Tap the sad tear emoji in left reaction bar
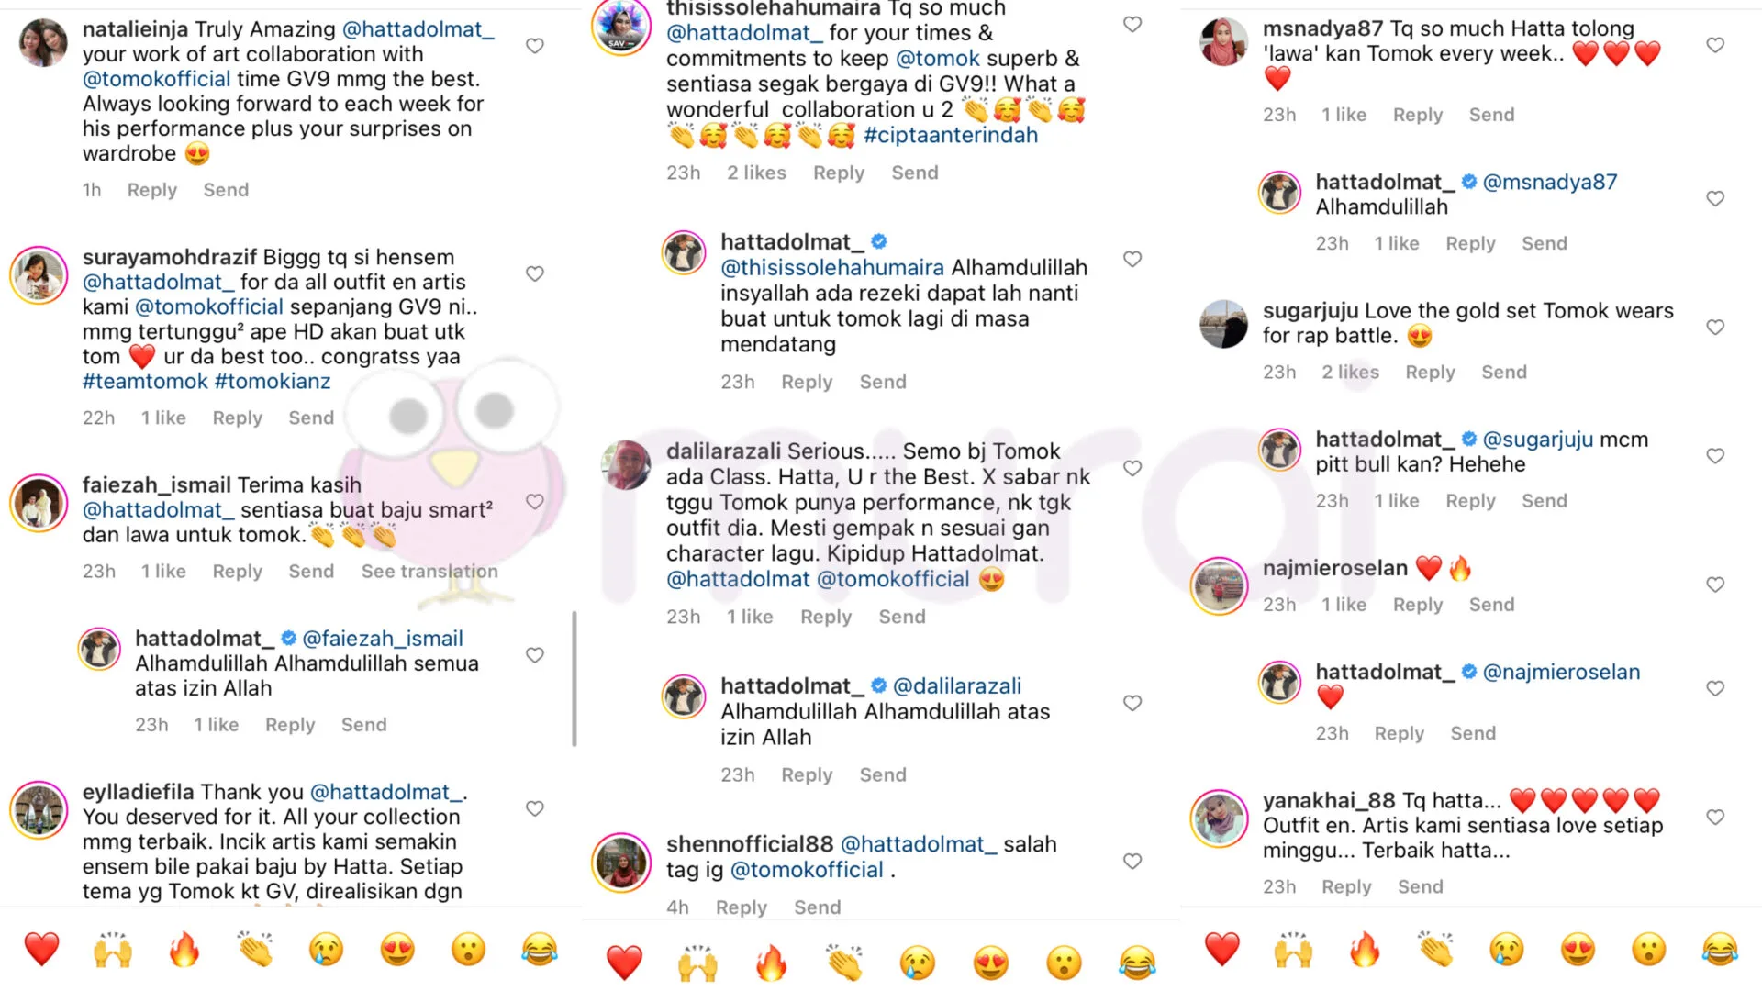The image size is (1762, 991). [x=326, y=950]
